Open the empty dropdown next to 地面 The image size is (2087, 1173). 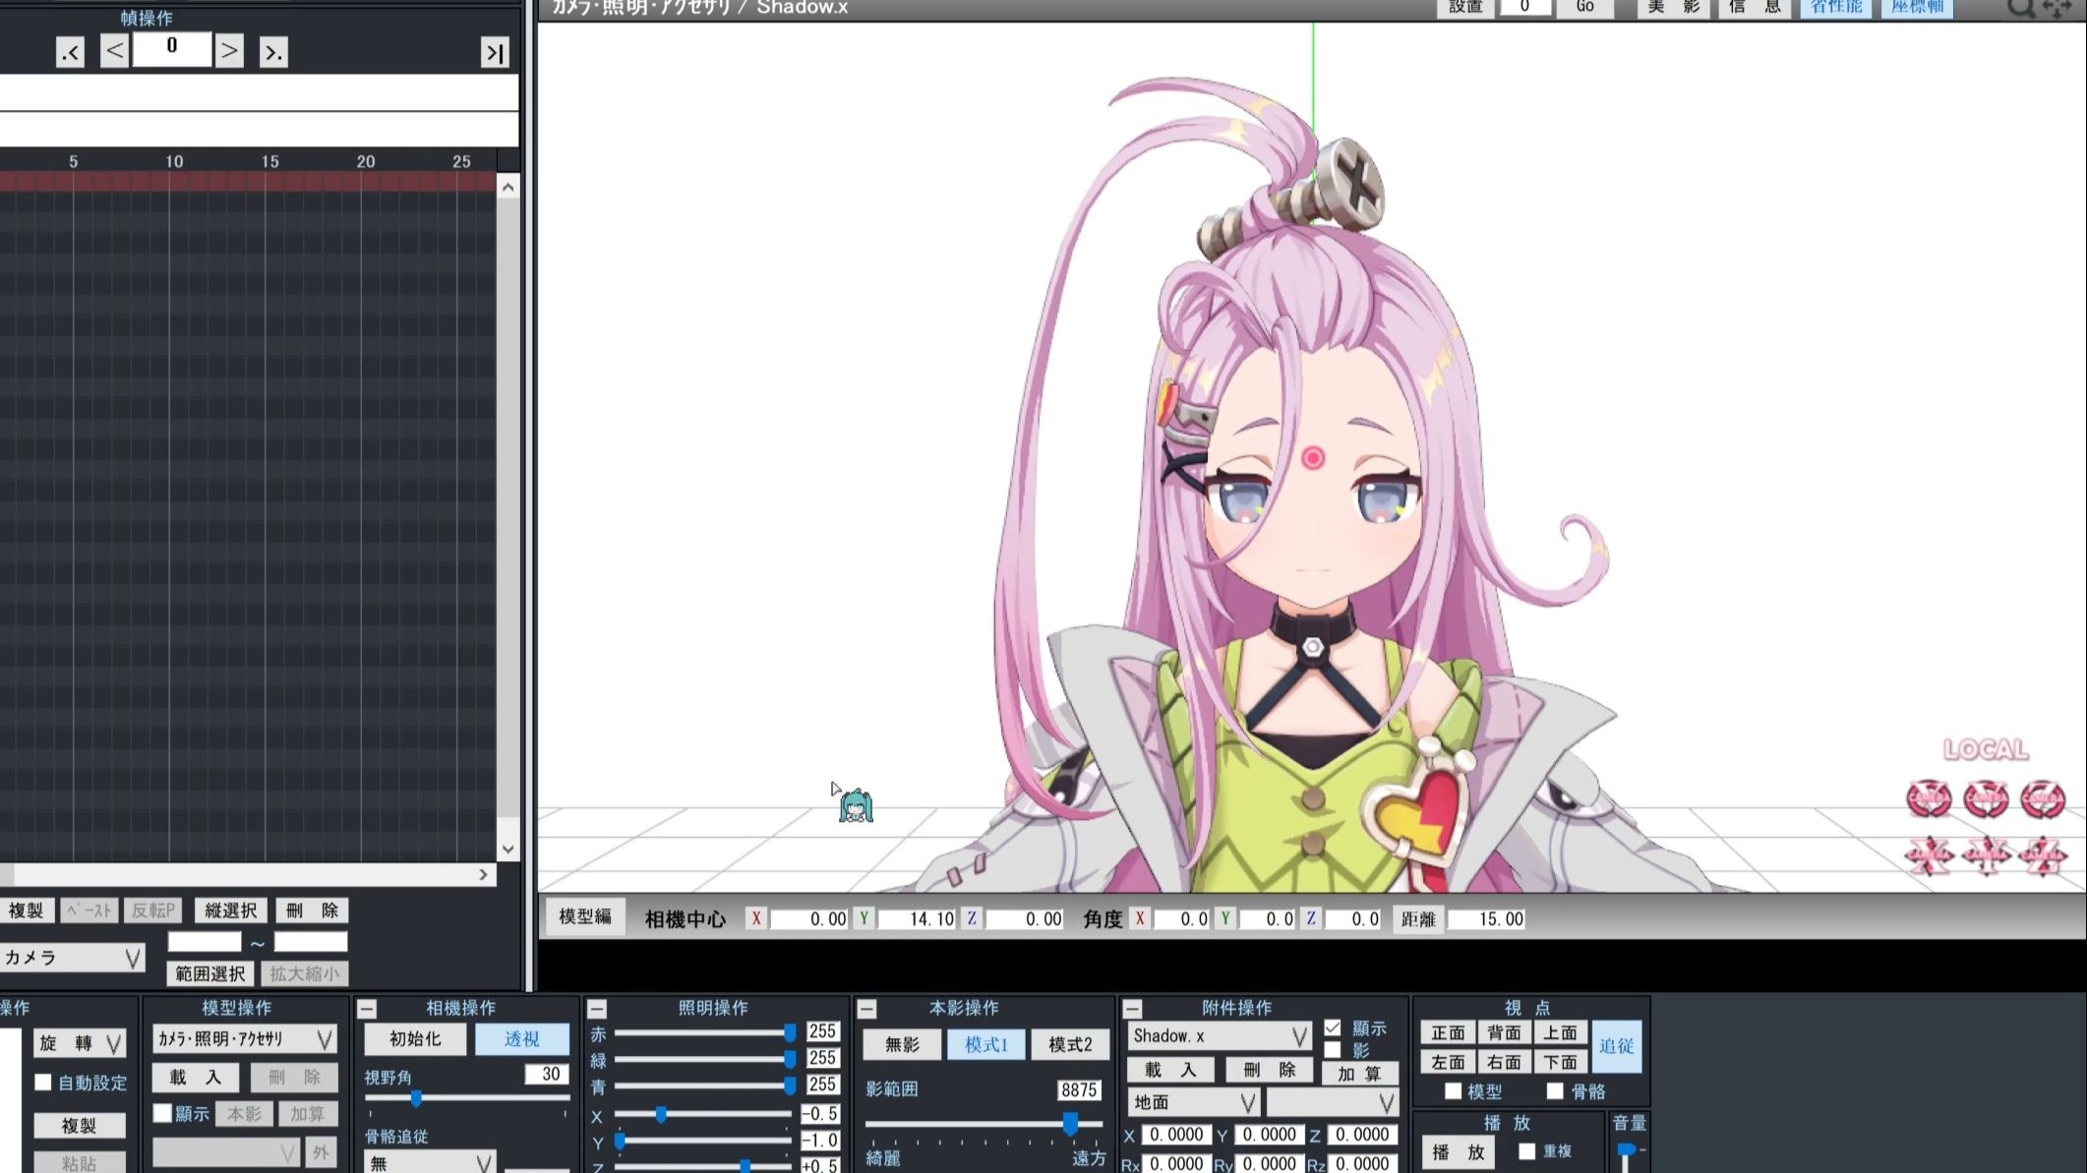1332,1102
